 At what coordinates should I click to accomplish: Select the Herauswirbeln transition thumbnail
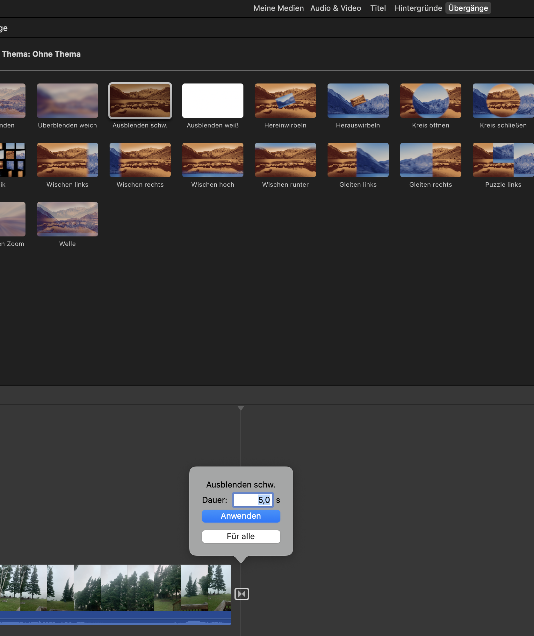[x=358, y=101]
